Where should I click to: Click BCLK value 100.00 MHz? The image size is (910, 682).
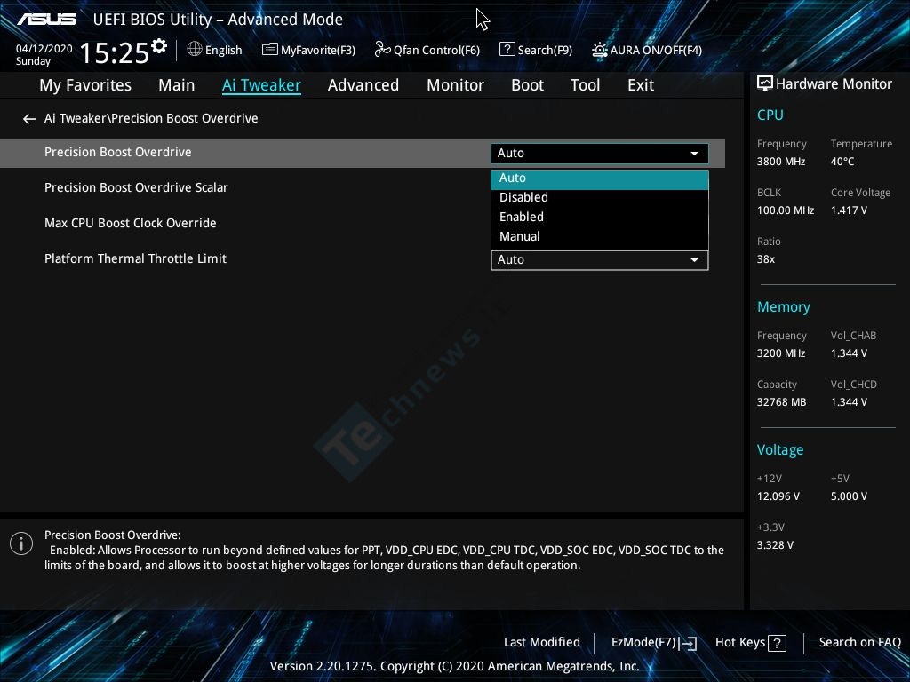click(x=786, y=210)
